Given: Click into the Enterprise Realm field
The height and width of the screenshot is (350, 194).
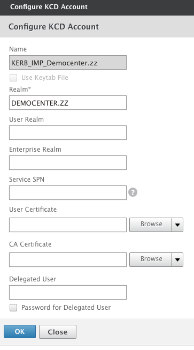Looking at the screenshot, I should point(68,163).
